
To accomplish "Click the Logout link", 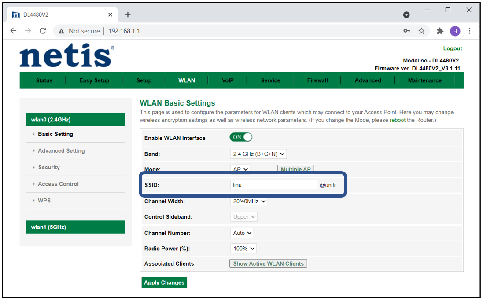I will (452, 48).
